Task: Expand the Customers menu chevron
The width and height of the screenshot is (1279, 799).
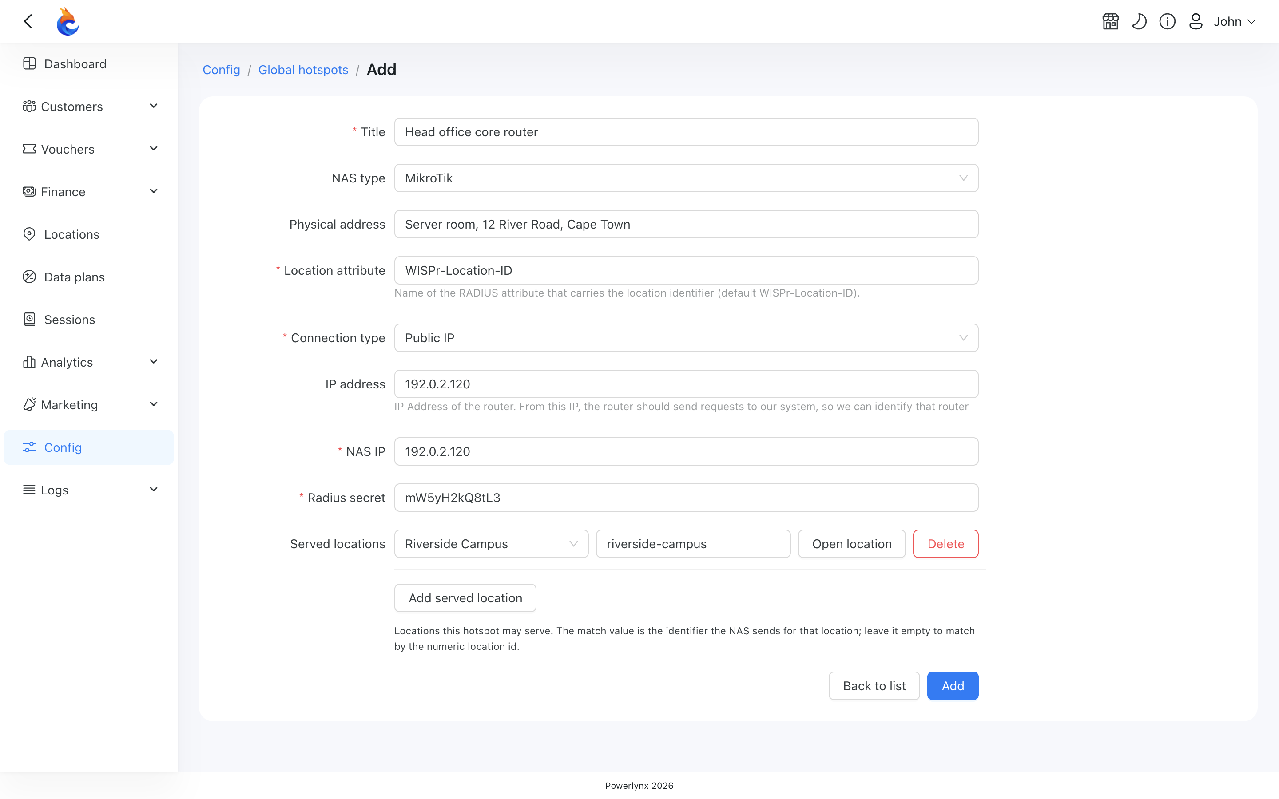Action: click(x=154, y=106)
